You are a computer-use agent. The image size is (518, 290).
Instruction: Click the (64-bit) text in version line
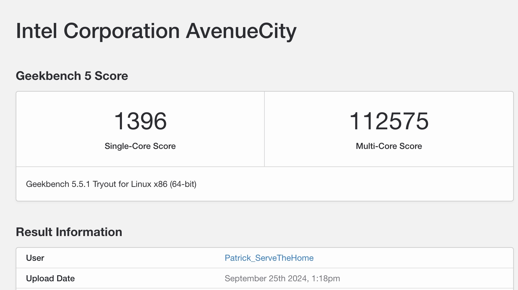tap(183, 184)
